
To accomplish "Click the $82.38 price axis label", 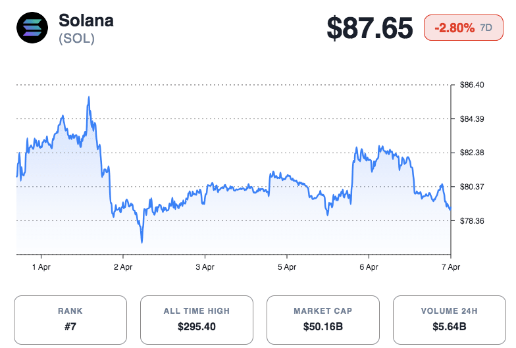I will pyautogui.click(x=471, y=153).
